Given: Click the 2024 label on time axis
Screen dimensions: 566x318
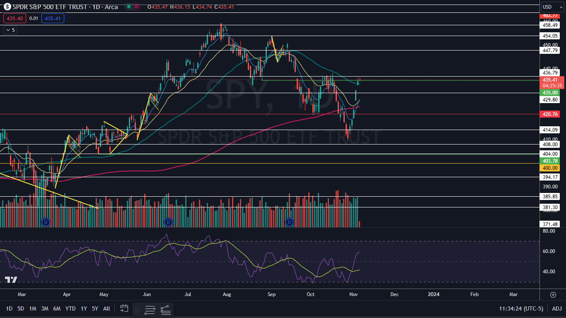Looking at the screenshot, I should (434, 294).
